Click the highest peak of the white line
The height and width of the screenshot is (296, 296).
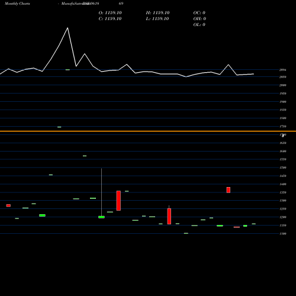pos(67,28)
